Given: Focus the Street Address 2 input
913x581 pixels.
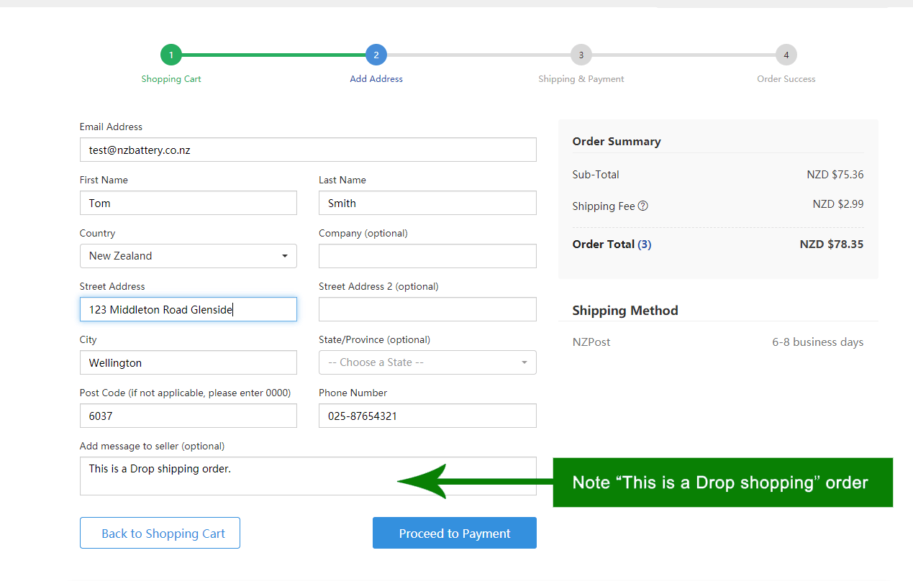Looking at the screenshot, I should [x=427, y=309].
